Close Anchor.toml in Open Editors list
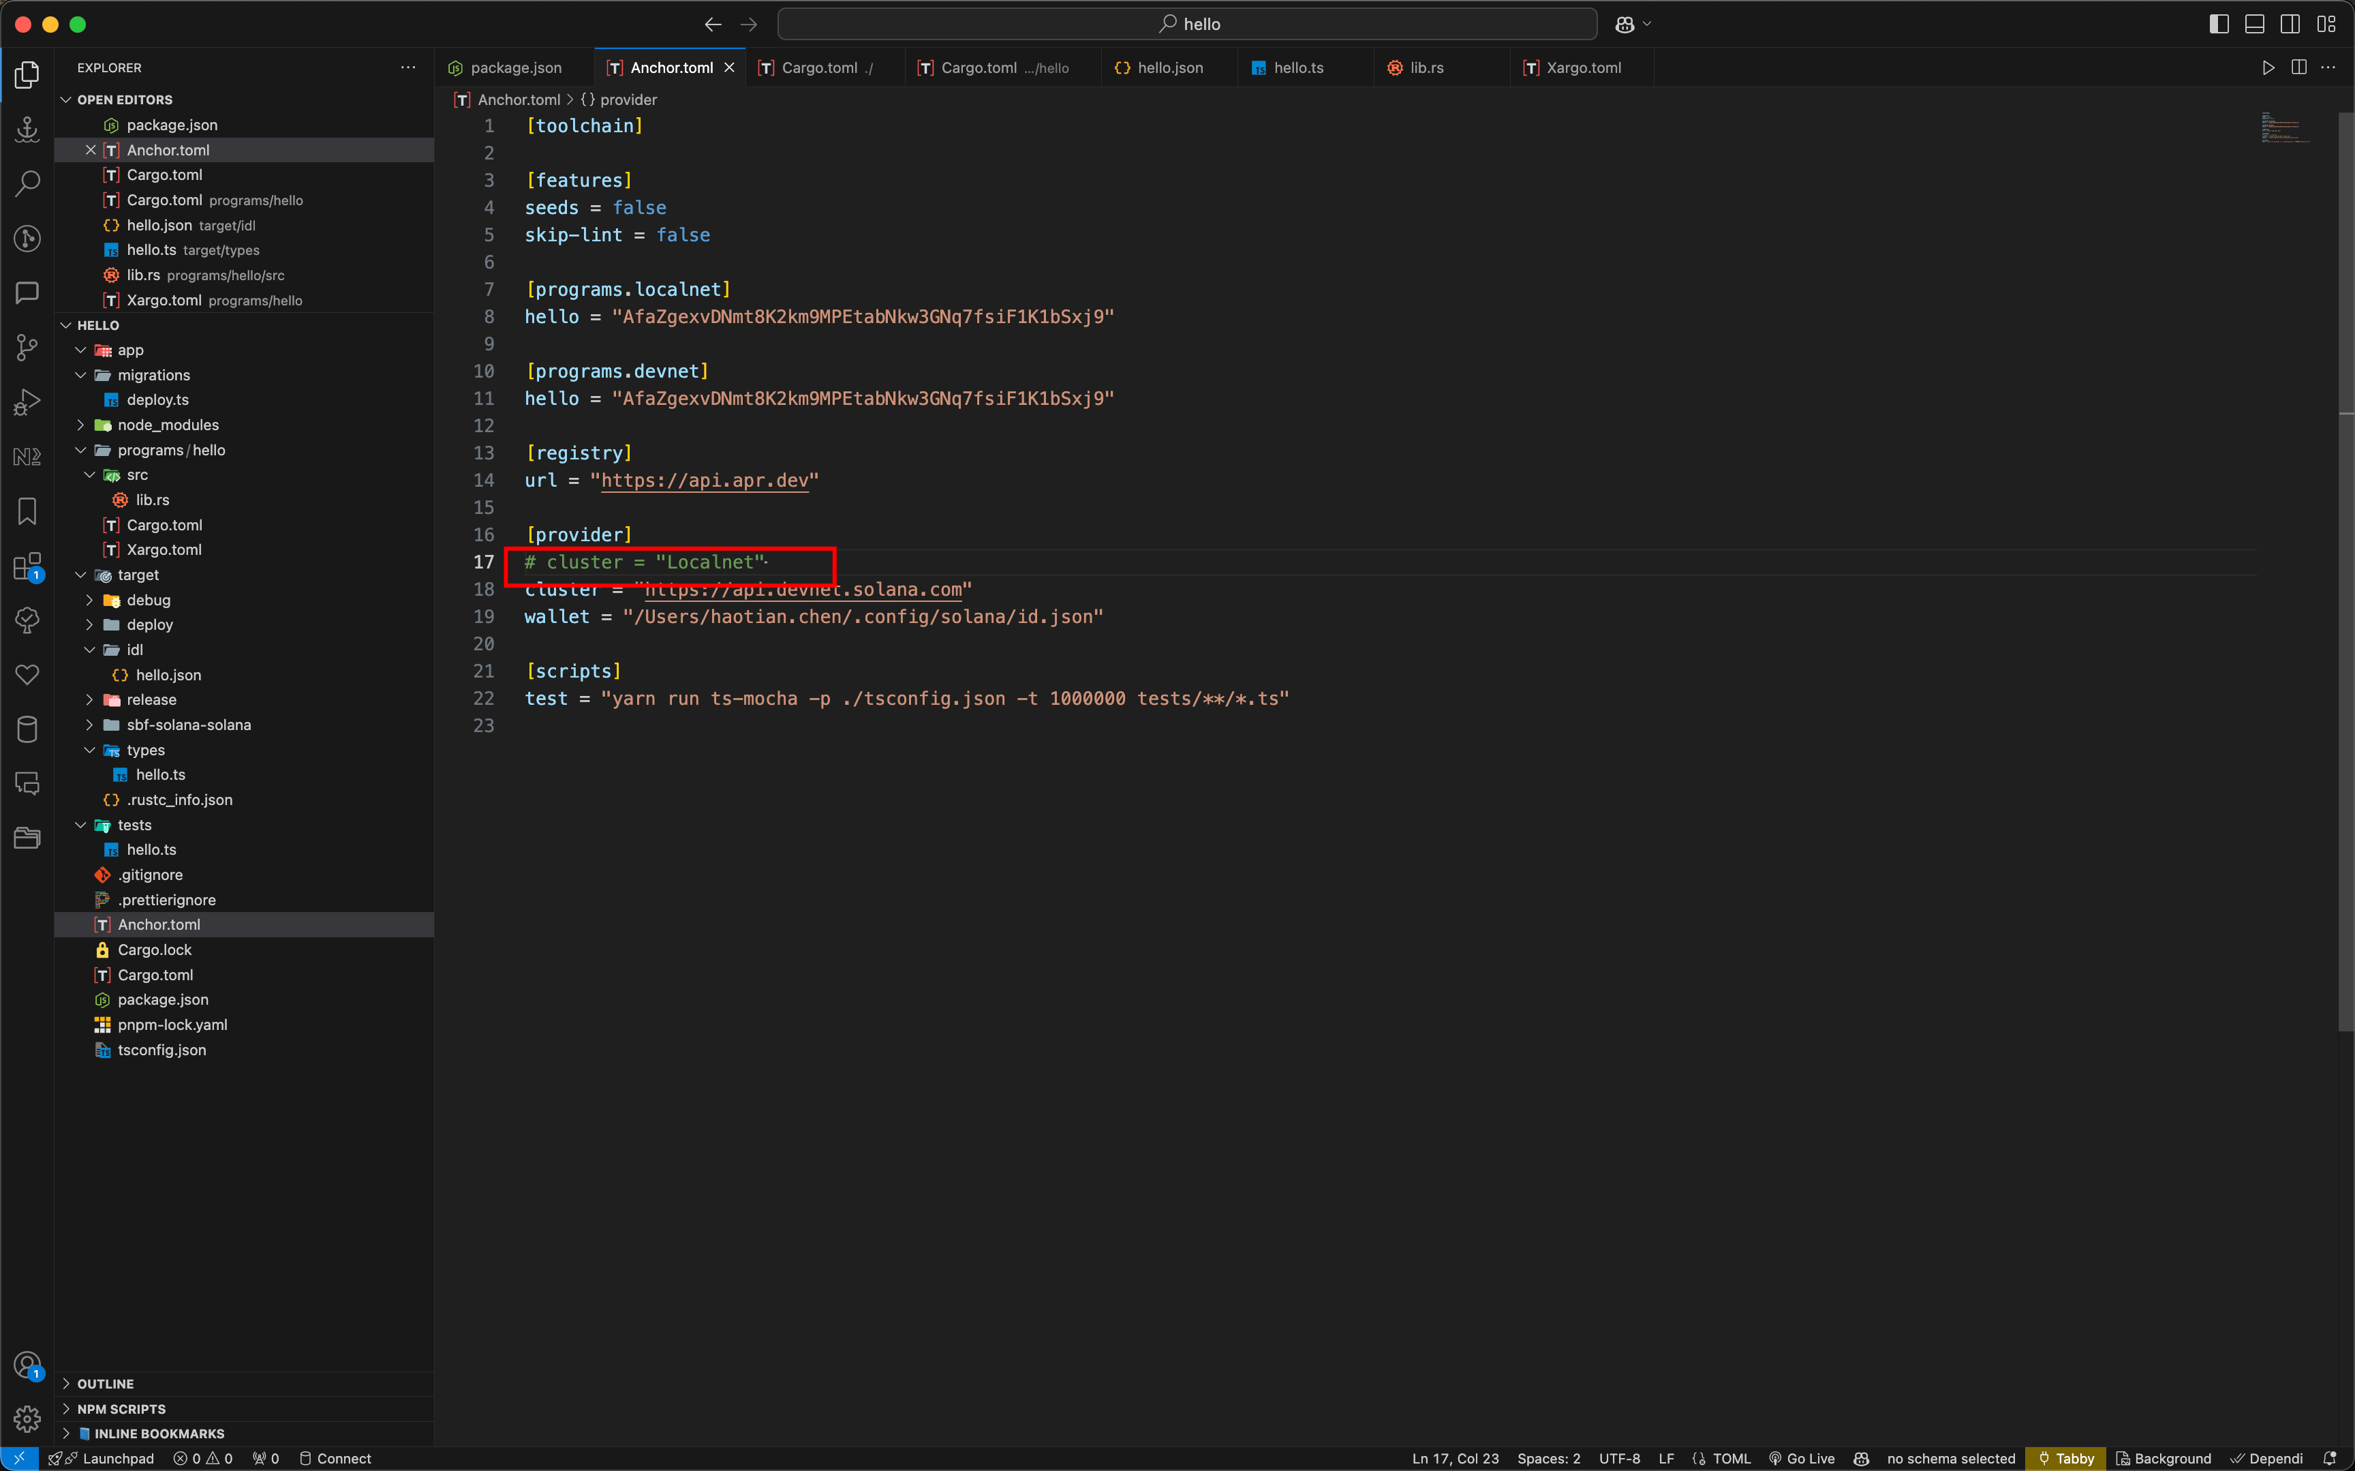2355x1471 pixels. [x=91, y=150]
